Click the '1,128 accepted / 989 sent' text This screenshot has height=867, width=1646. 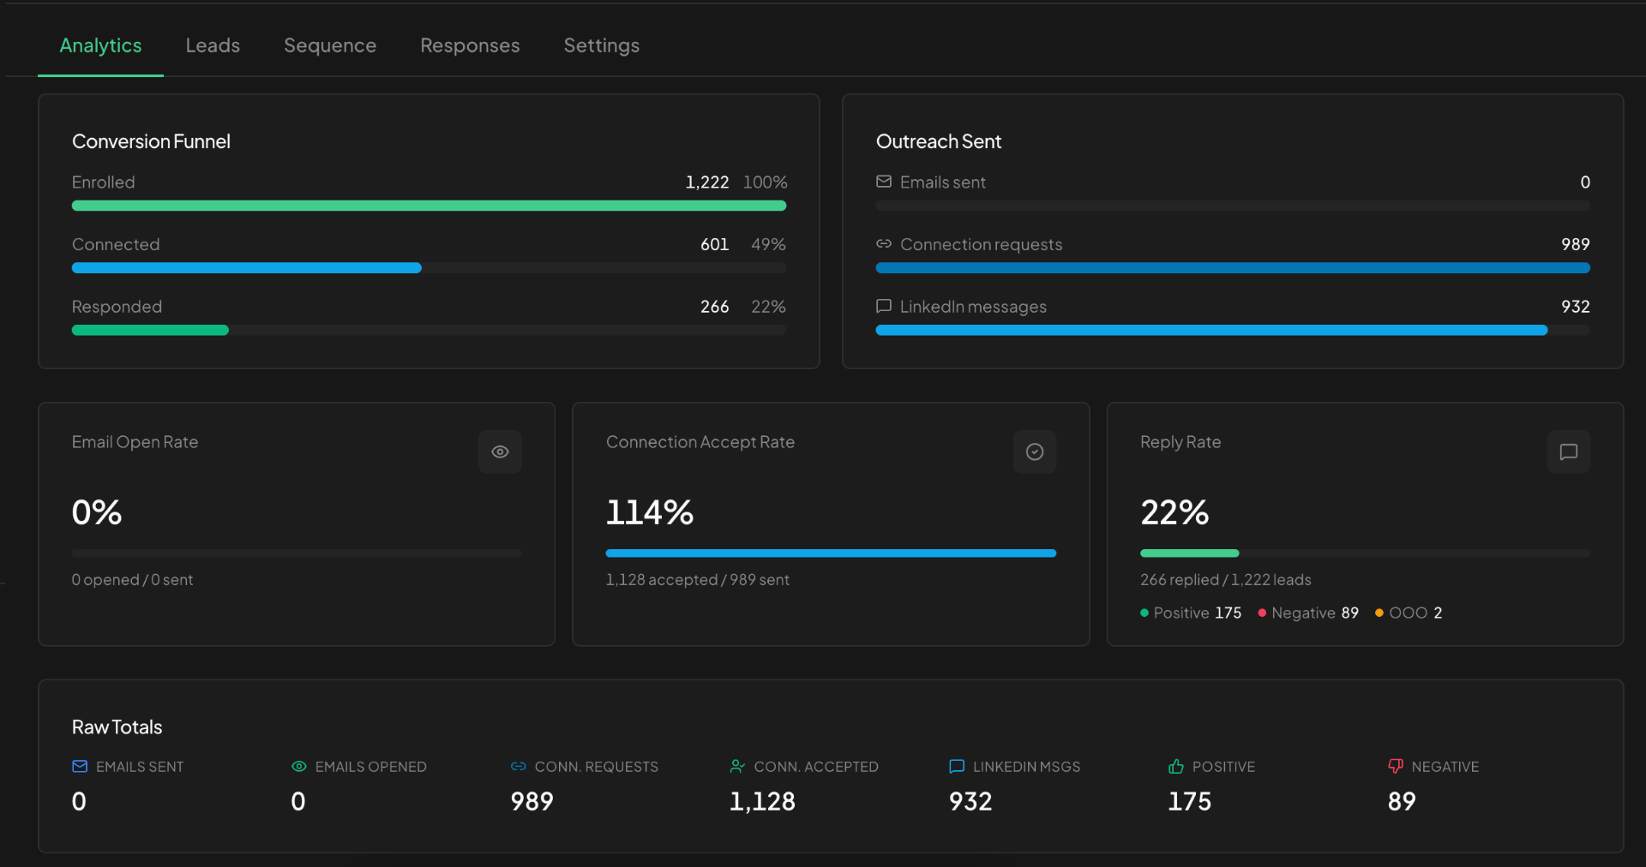(698, 580)
